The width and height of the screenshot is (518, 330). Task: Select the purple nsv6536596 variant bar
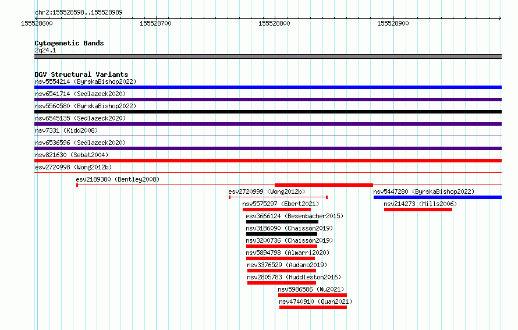coord(268,148)
